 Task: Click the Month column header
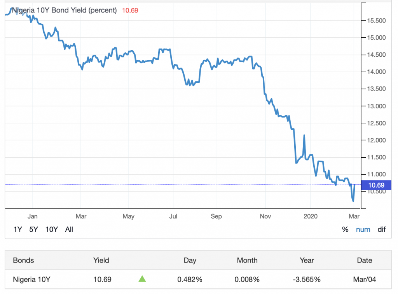pos(247,260)
